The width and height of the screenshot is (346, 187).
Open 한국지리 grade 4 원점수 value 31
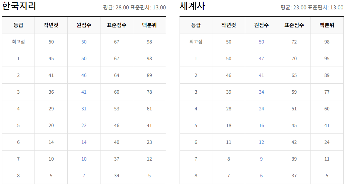(84, 109)
